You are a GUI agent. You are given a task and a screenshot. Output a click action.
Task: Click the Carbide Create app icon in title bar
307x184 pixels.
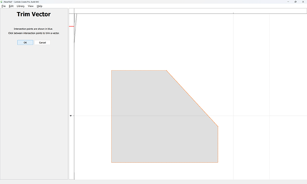coord(1,2)
